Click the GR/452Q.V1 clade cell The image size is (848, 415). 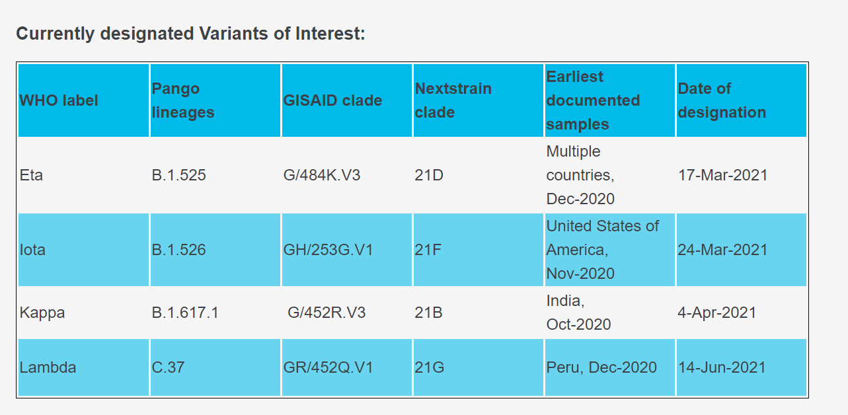328,367
